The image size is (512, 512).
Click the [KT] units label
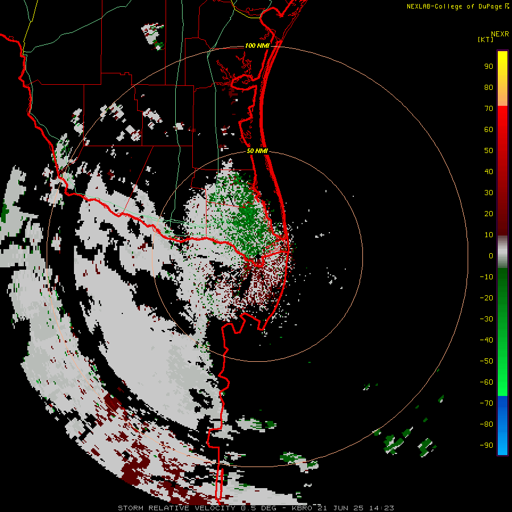point(486,39)
